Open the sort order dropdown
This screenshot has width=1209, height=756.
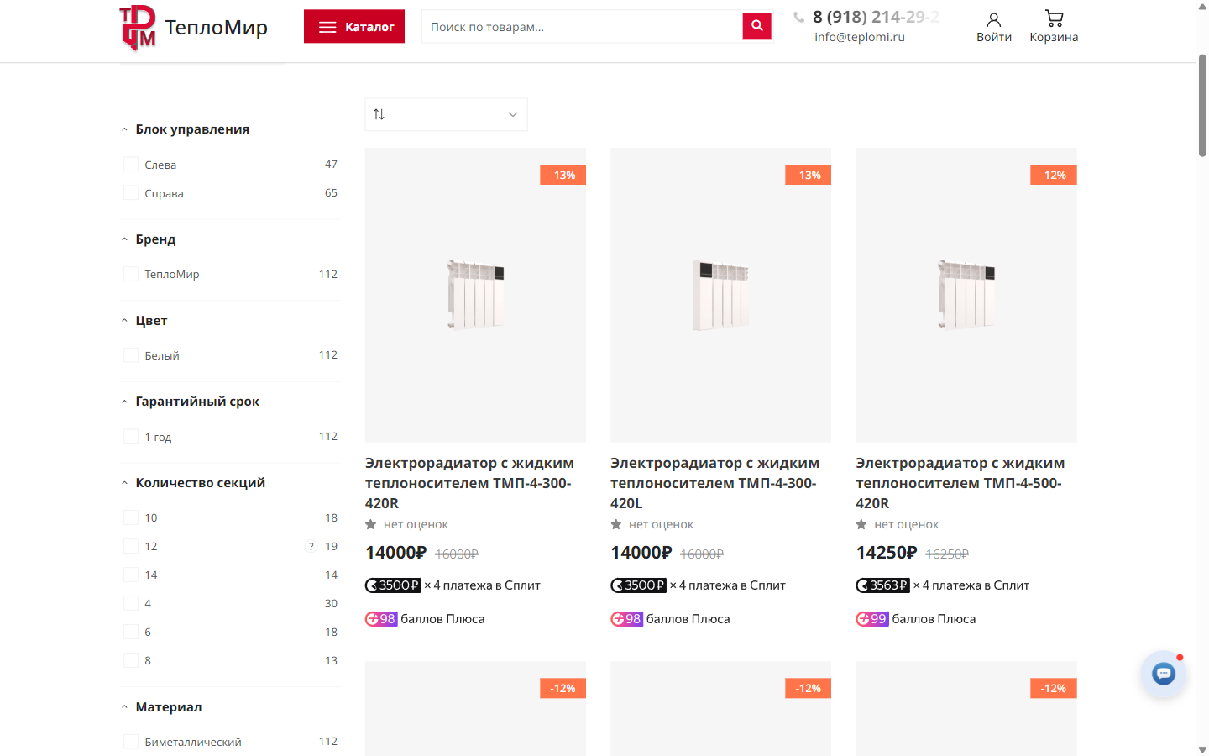pyautogui.click(x=446, y=114)
